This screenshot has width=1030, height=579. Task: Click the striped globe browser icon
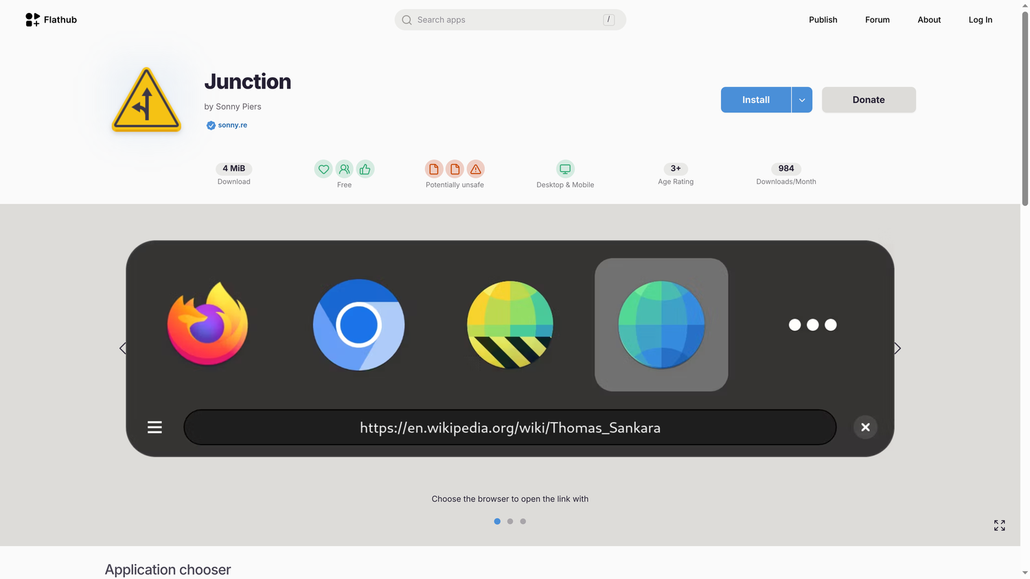pyautogui.click(x=510, y=324)
